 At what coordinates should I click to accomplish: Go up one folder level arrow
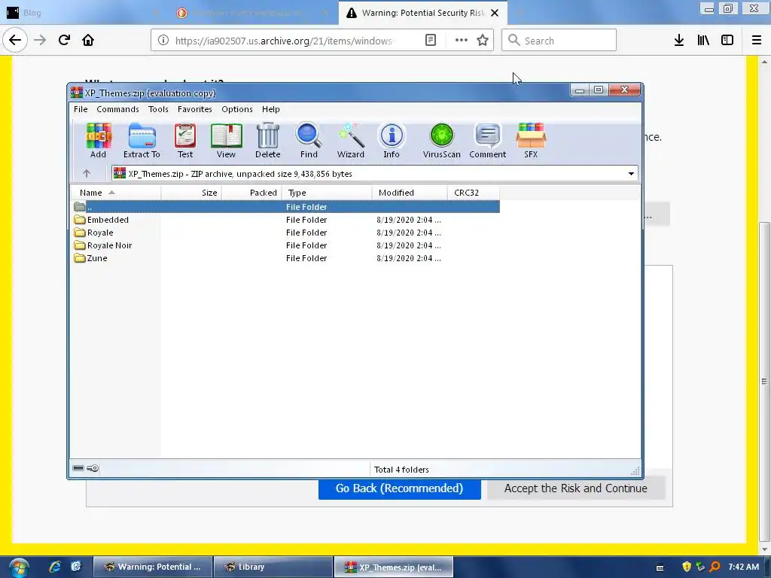pos(87,174)
